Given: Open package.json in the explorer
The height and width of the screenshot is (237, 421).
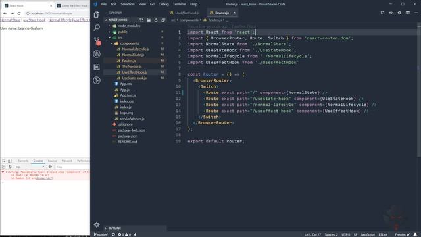Looking at the screenshot, I should click(x=128, y=136).
